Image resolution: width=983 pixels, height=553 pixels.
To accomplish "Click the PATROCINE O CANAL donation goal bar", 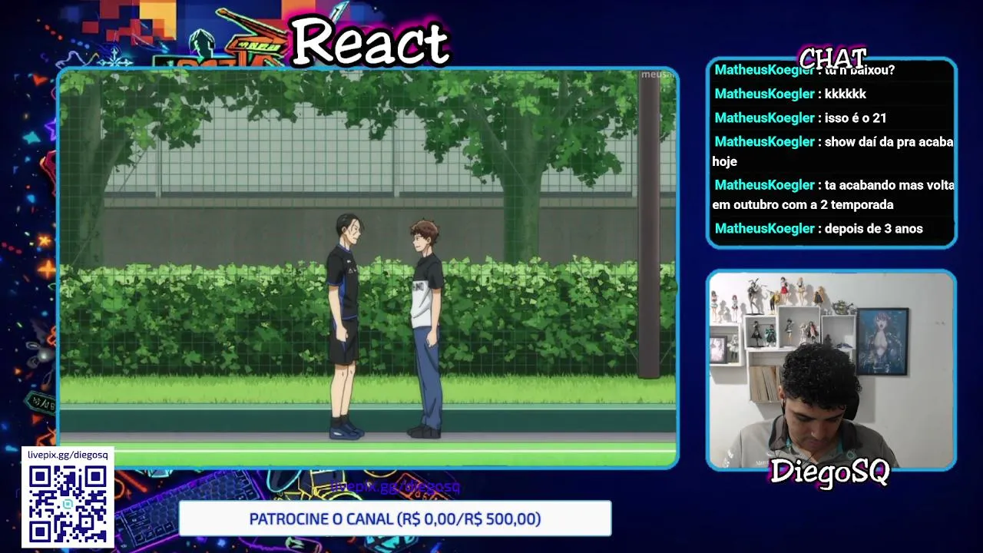I will coord(395,519).
